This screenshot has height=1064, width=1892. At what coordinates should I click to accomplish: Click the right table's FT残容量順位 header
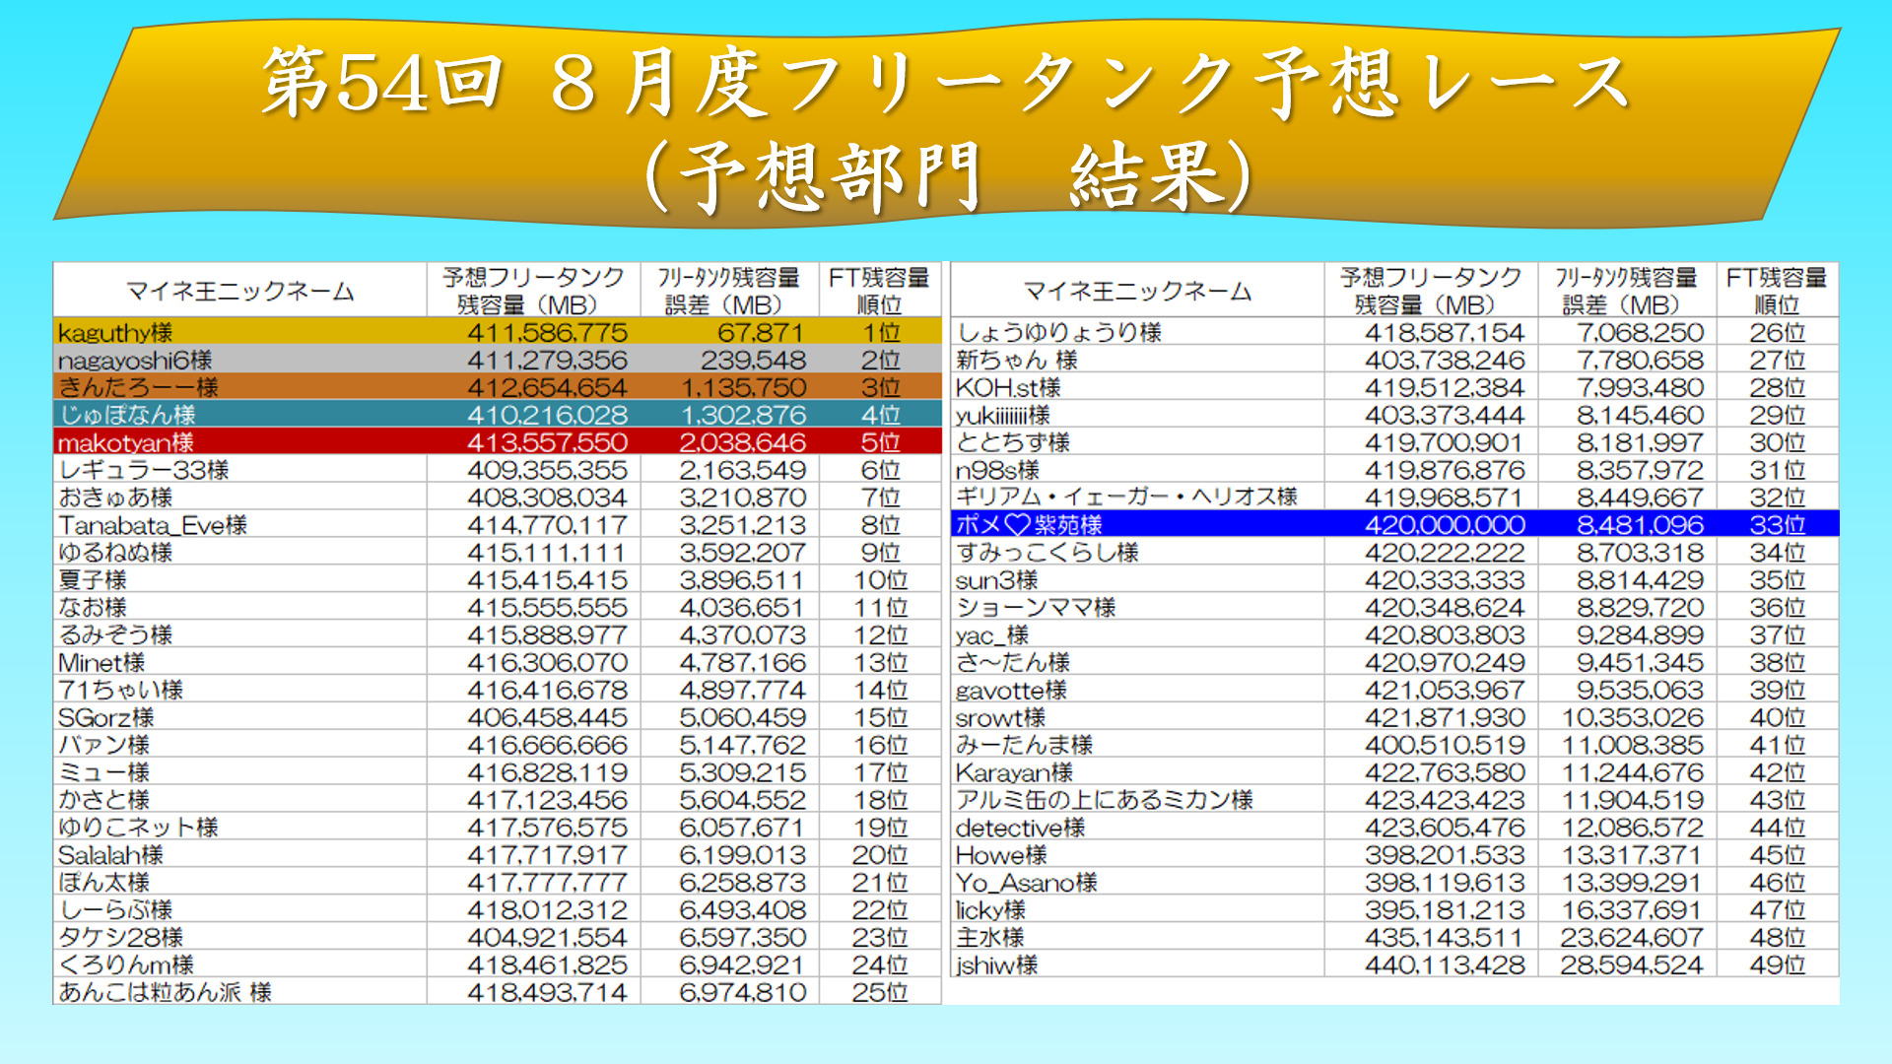[x=1777, y=291]
